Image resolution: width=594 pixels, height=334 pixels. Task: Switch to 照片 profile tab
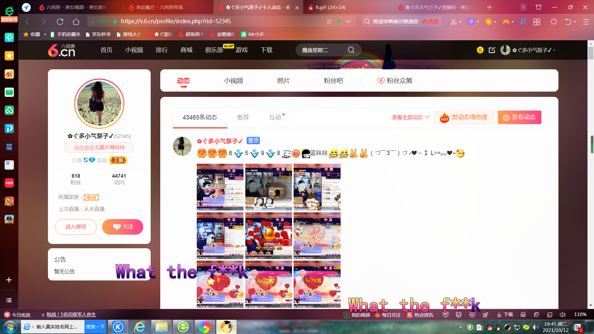click(283, 81)
